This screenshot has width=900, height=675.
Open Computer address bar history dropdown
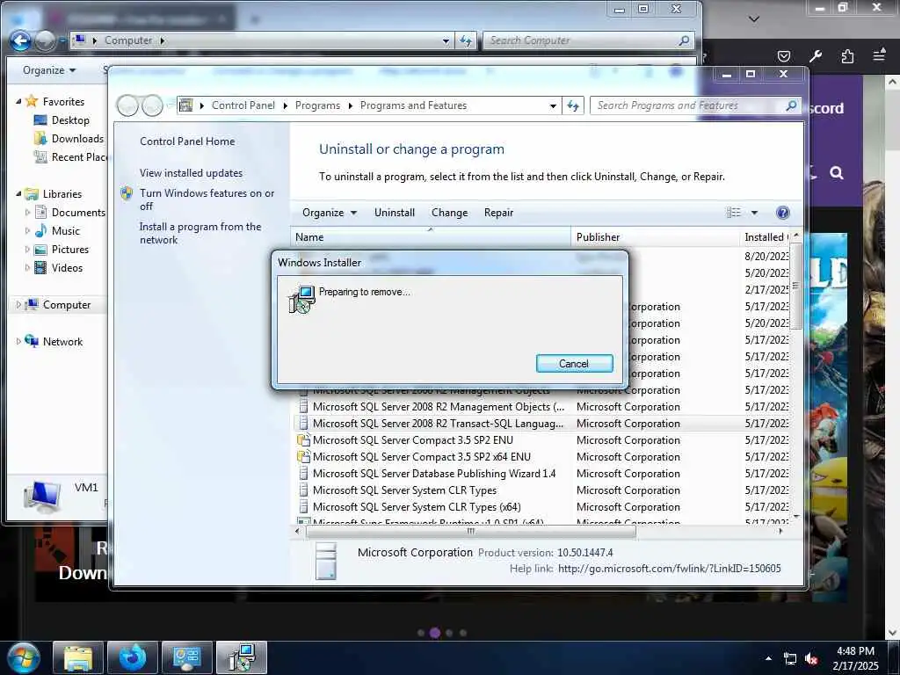coord(446,40)
